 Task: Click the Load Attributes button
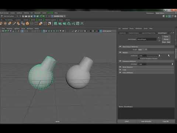coord(146,122)
